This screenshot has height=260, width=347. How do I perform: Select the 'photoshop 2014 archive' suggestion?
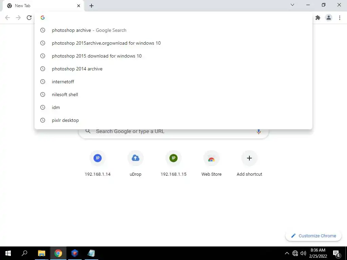tap(173, 69)
